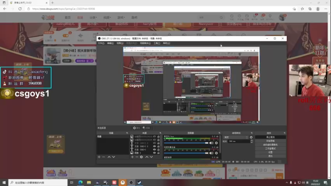
Task: Toggle visibility of first source row
Action: (x=154, y=136)
